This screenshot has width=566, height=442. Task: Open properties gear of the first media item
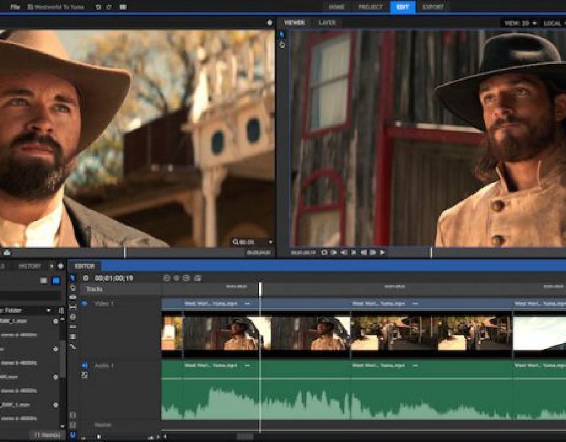(56, 321)
